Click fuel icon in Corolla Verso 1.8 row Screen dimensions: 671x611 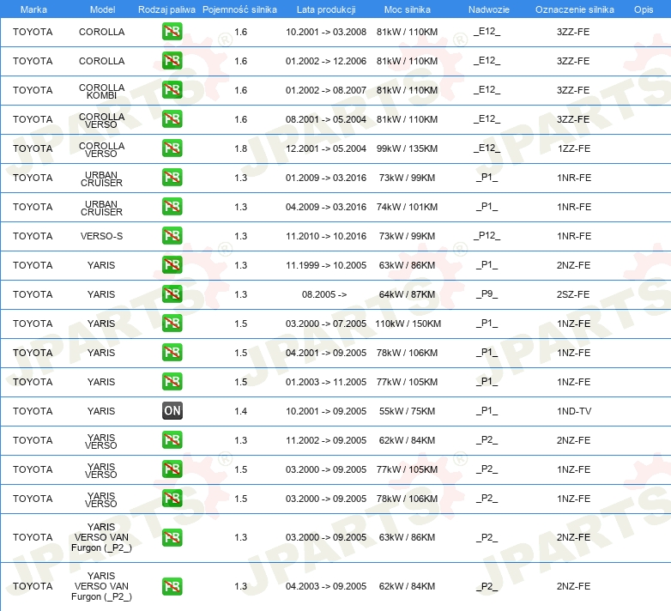click(172, 148)
